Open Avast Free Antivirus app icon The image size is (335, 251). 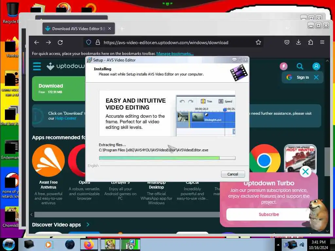(48, 160)
